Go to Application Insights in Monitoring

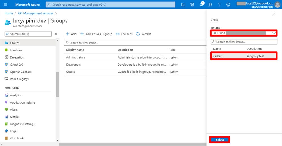(x=23, y=102)
